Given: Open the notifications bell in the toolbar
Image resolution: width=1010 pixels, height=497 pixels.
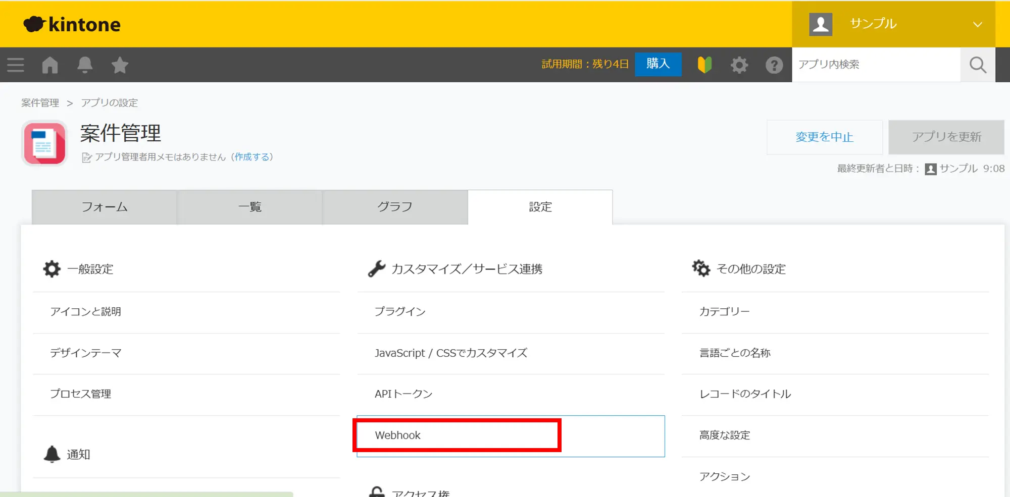Looking at the screenshot, I should point(85,65).
